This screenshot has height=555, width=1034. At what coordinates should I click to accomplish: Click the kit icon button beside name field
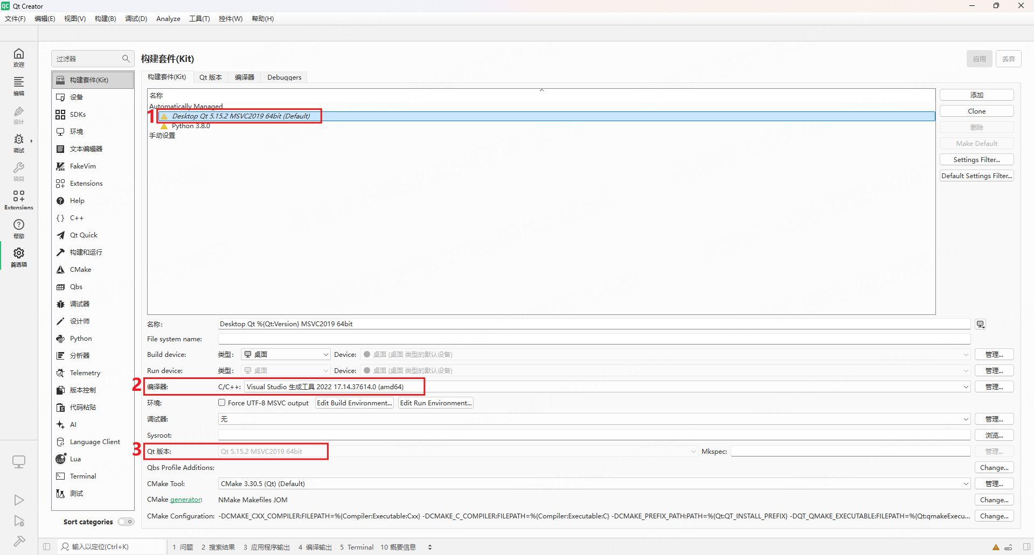pyautogui.click(x=981, y=324)
